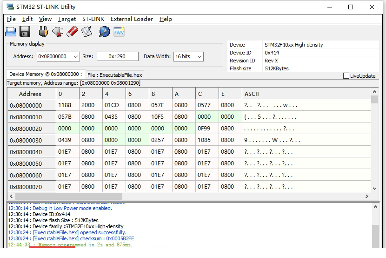
Task: Click the memory table horizontal scrollbar thumb
Action: click(x=69, y=196)
